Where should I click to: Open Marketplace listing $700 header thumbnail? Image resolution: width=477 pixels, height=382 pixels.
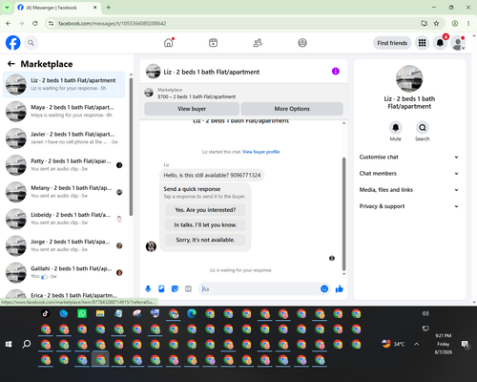(149, 93)
